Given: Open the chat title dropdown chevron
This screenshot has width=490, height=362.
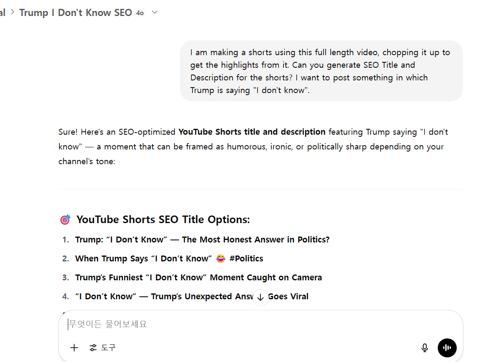Looking at the screenshot, I should [155, 13].
